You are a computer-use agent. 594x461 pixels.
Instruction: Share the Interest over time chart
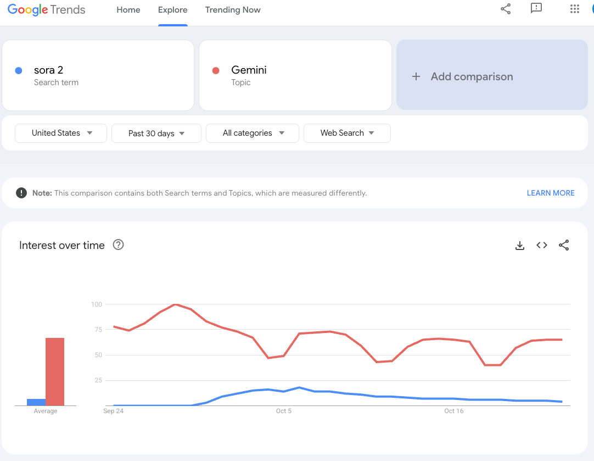click(x=564, y=246)
